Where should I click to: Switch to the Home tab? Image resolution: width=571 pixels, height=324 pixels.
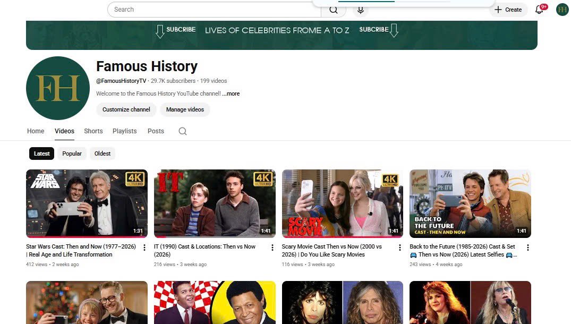pos(36,131)
